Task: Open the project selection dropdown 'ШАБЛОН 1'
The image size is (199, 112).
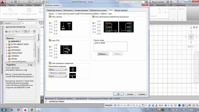Action: coord(20,35)
